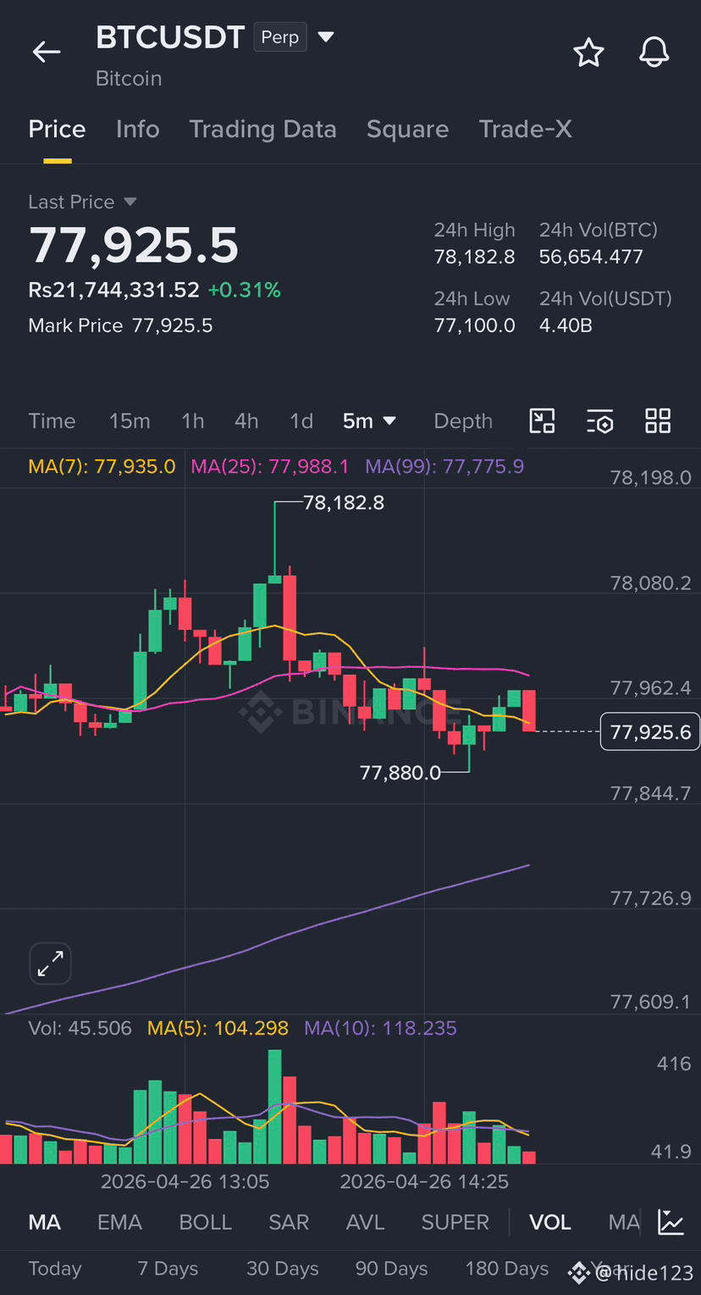Select the 15m chart interval
This screenshot has width=701, height=1295.
(x=130, y=421)
